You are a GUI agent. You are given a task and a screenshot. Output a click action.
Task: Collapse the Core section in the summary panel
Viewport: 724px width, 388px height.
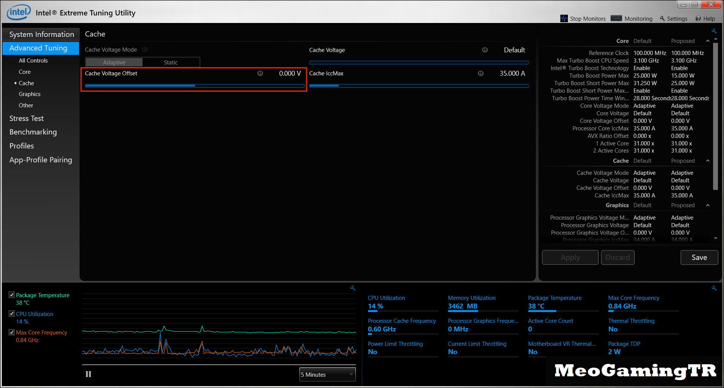[708, 41]
